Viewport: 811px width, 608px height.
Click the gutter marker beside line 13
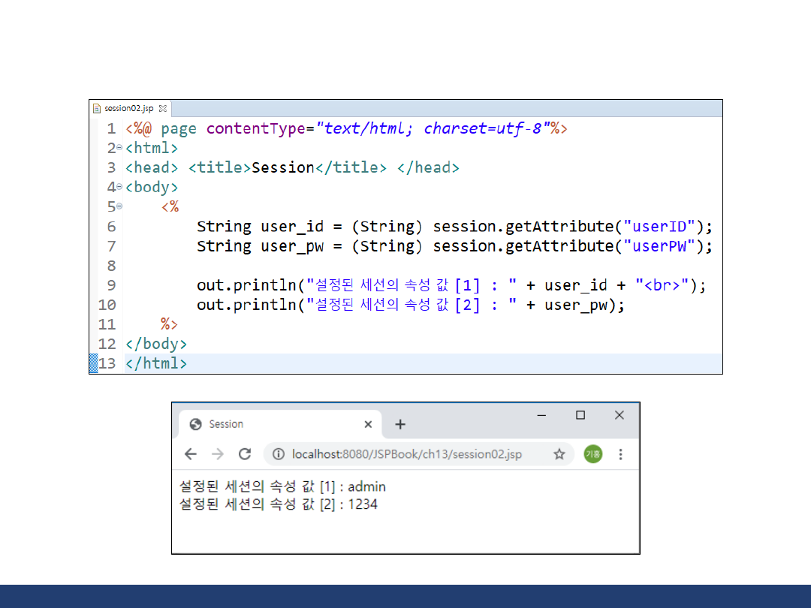tap(94, 363)
